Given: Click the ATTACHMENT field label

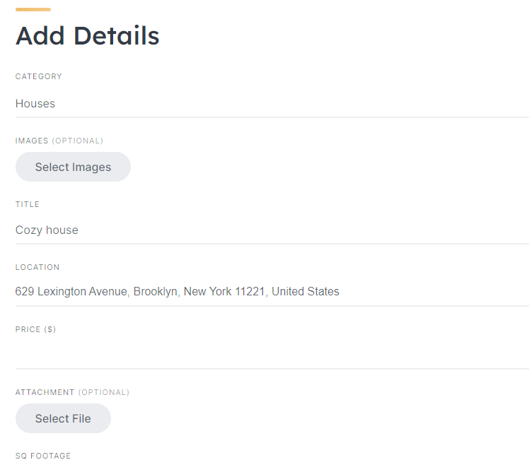Looking at the screenshot, I should pos(45,392).
